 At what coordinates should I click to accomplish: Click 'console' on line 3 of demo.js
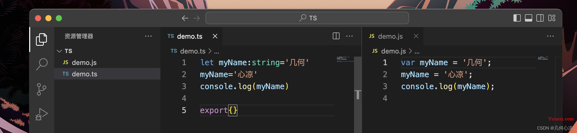click(x=417, y=87)
